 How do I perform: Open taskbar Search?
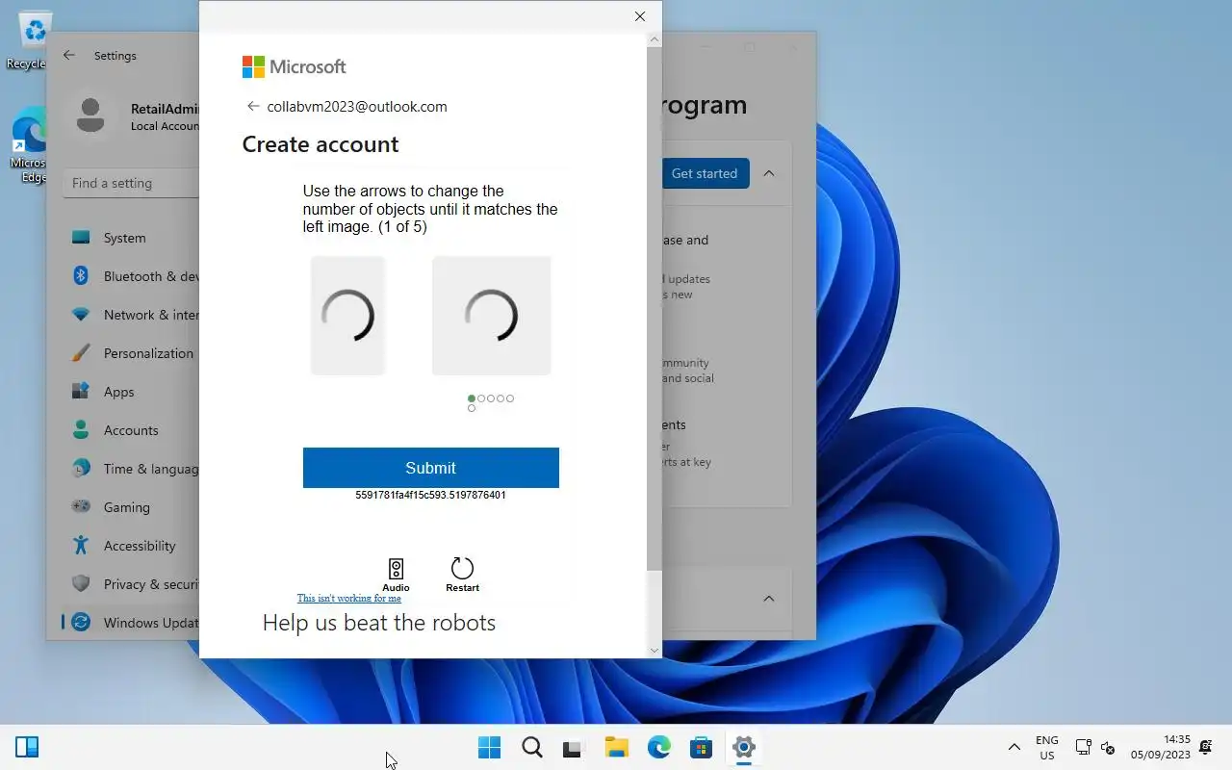[531, 747]
